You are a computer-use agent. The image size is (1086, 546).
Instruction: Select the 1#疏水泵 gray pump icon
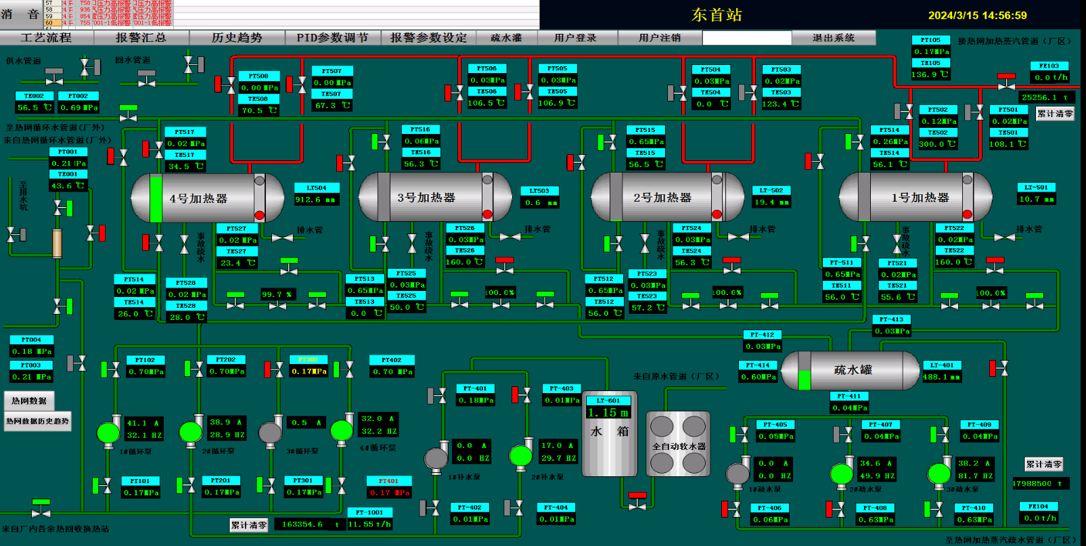coord(738,472)
